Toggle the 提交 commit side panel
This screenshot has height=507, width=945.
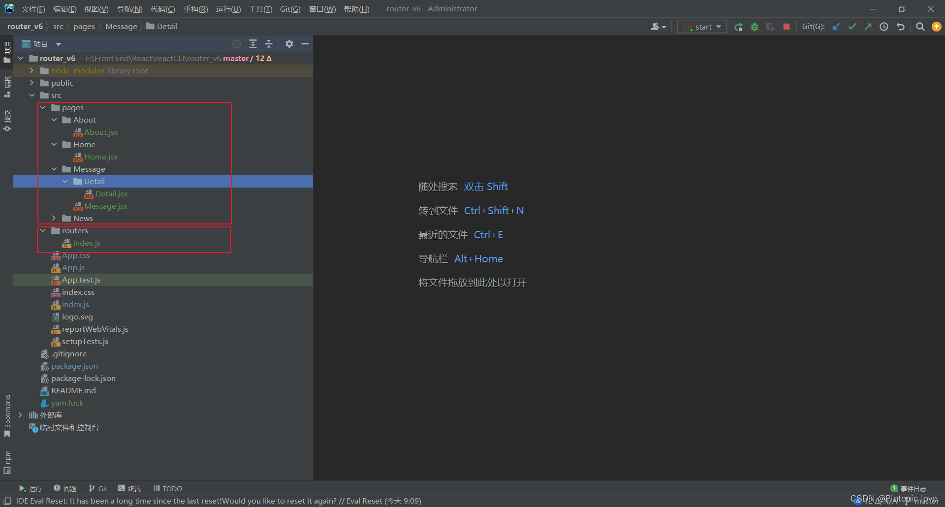pos(7,121)
